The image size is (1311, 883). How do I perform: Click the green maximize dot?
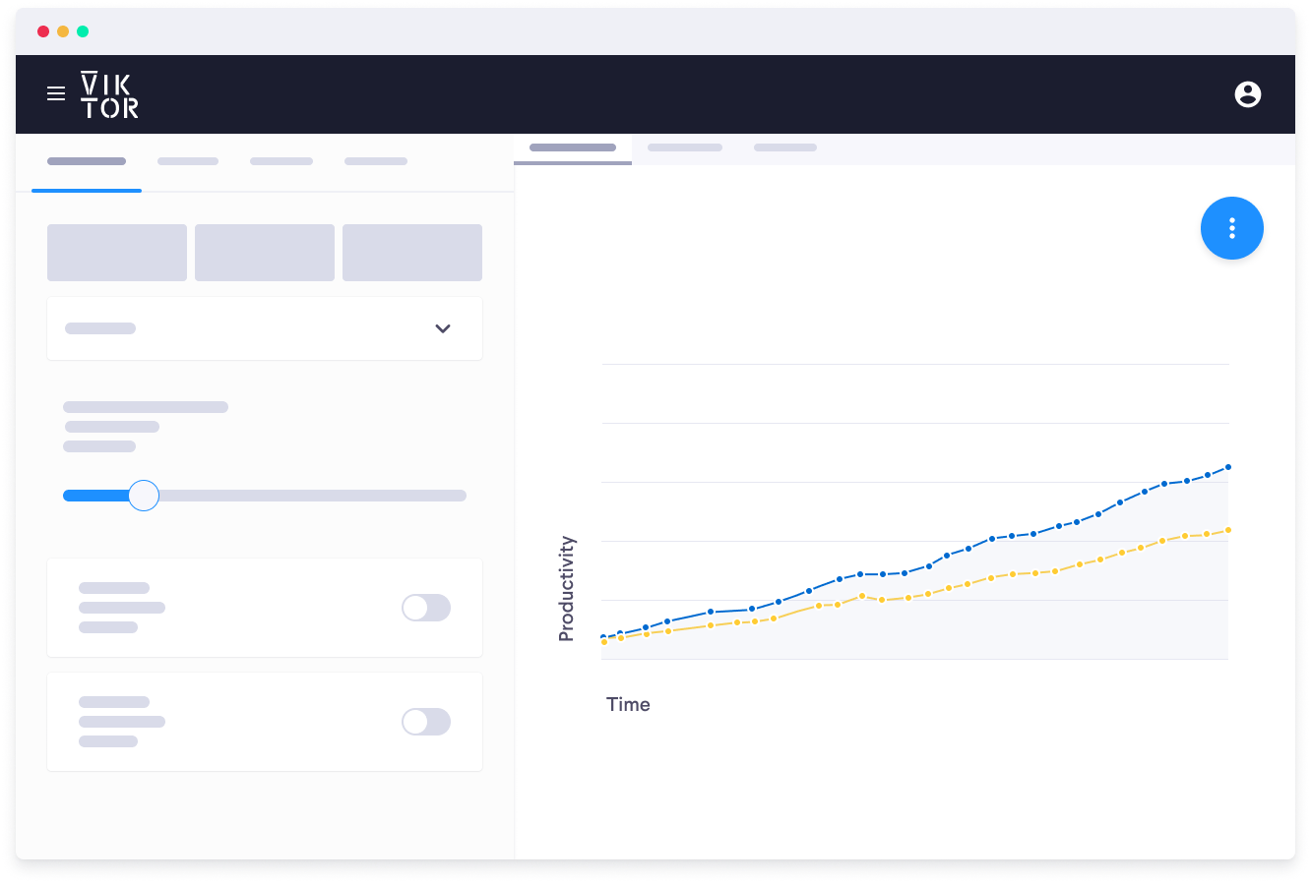(83, 31)
